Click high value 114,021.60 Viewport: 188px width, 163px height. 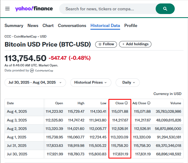pyautogui.click(x=76, y=129)
